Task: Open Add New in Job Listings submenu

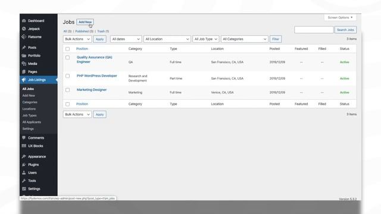Action: [x=29, y=96]
